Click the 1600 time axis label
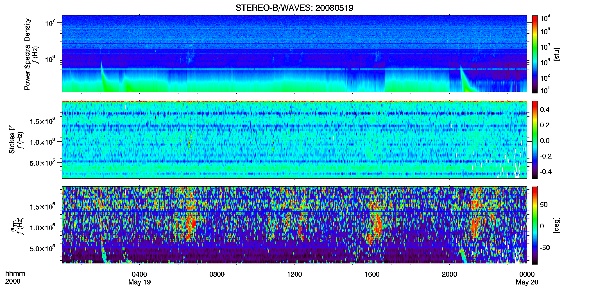This screenshot has width=589, height=303. coord(372,274)
